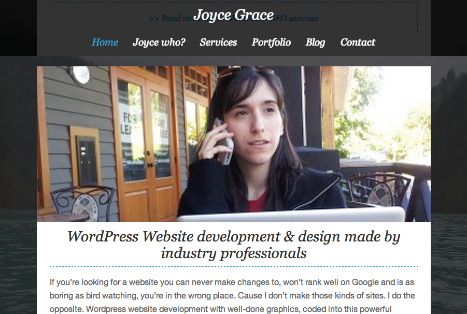Open the Services menu item
The height and width of the screenshot is (314, 467).
click(218, 42)
